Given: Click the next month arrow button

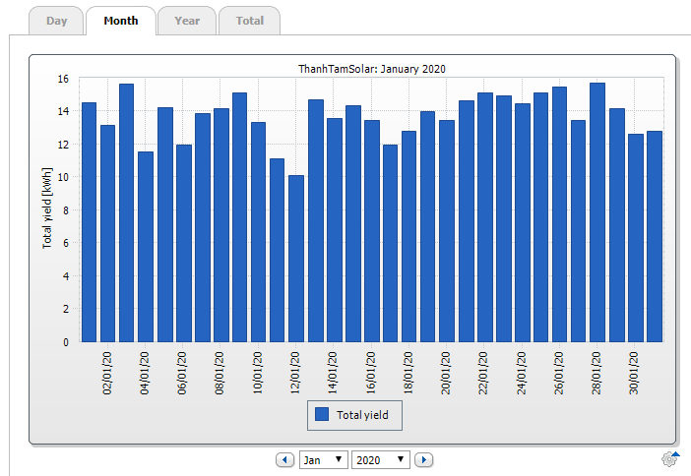Looking at the screenshot, I should [423, 459].
